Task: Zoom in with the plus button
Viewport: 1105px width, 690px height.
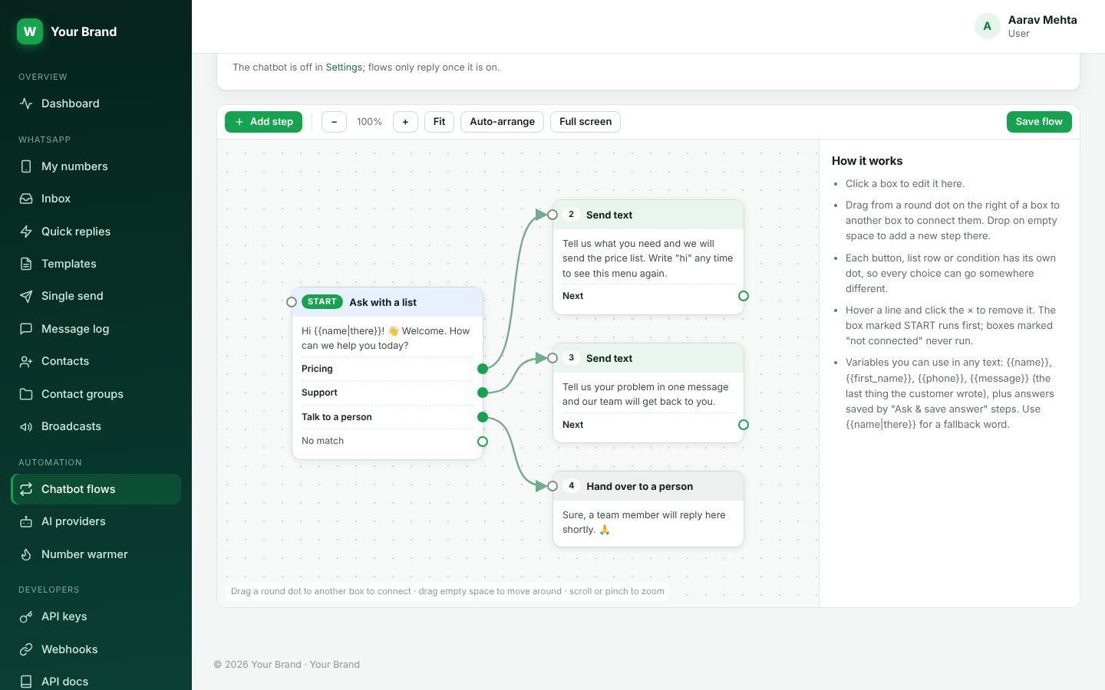Action: pyautogui.click(x=405, y=122)
